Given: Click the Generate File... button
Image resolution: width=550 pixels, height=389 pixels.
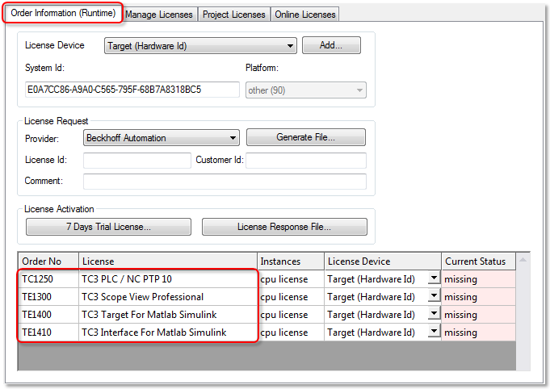Looking at the screenshot, I should [306, 137].
